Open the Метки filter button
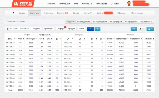Image resolution: width=159 pixels, height=98 pixels. 81,29
